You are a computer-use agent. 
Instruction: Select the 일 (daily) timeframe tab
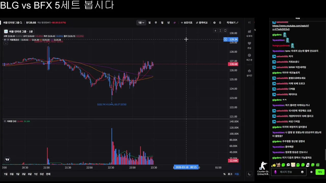tap(150, 23)
